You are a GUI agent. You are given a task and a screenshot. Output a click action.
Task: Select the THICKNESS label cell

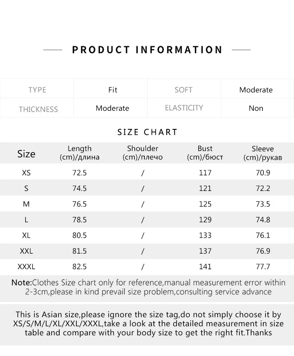37,108
